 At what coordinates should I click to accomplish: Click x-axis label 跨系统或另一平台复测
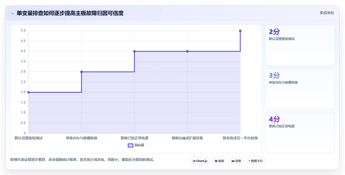240,138
